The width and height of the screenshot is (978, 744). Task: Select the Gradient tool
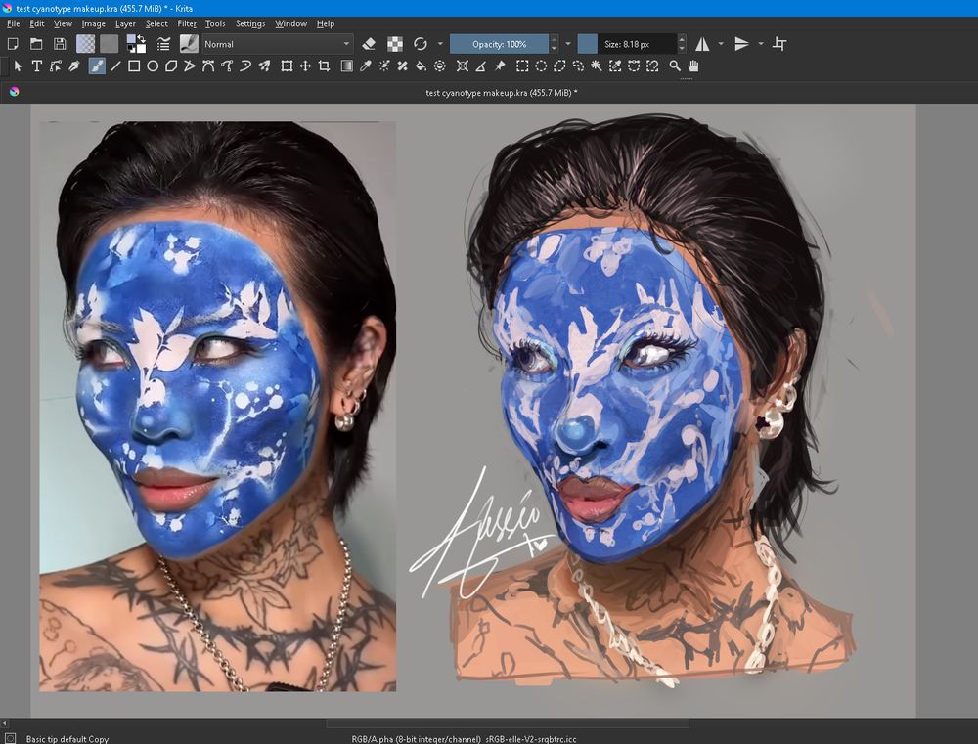[347, 66]
